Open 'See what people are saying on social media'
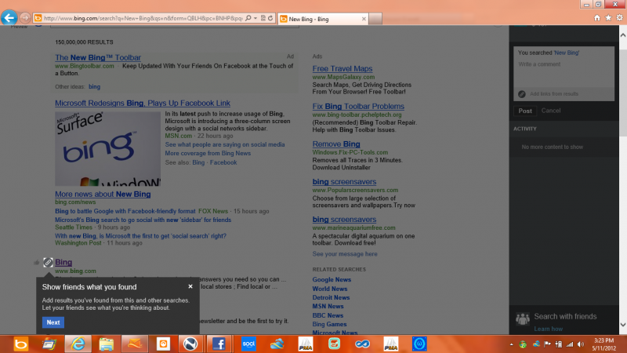Image resolution: width=627 pixels, height=353 pixels. 225,144
